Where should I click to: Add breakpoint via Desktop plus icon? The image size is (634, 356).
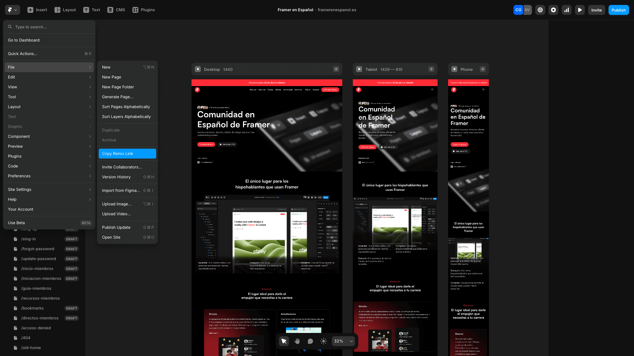coord(336,69)
